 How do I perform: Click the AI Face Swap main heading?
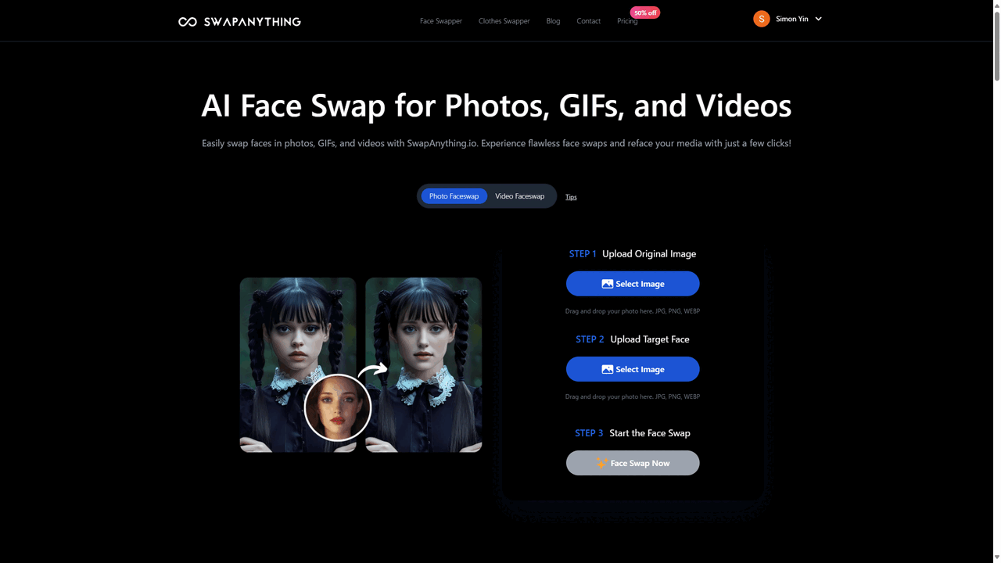[x=497, y=106]
